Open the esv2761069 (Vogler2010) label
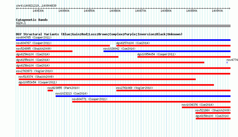The height and width of the screenshot is (137, 238). pyautogui.click(x=135, y=88)
